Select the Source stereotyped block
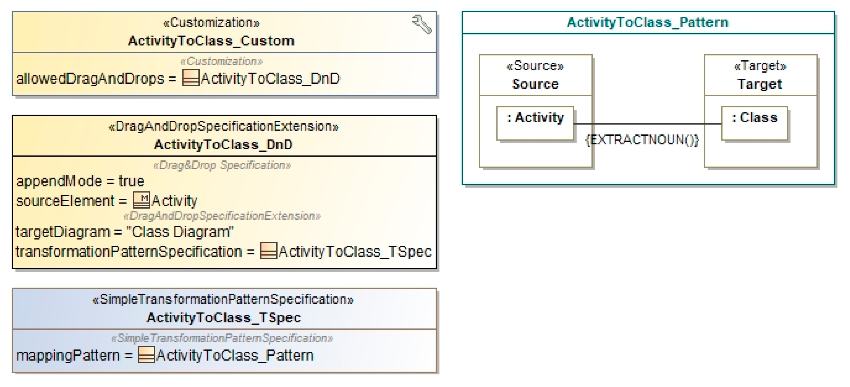Viewport: 850px width, 387px height. (535, 76)
